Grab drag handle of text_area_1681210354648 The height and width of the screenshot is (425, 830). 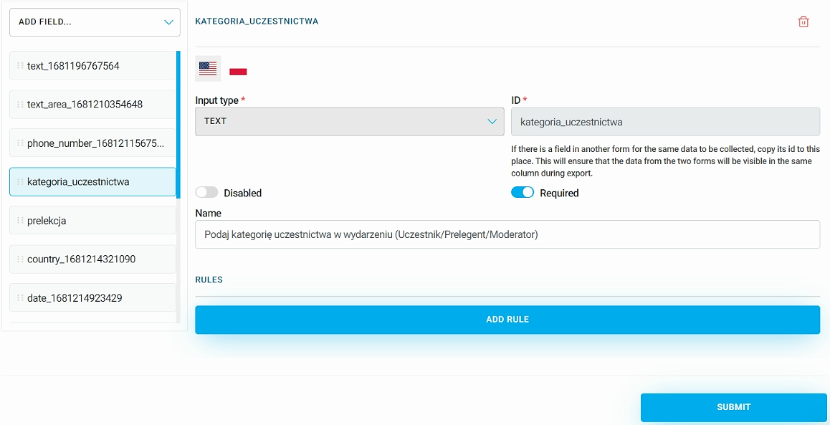(x=20, y=104)
